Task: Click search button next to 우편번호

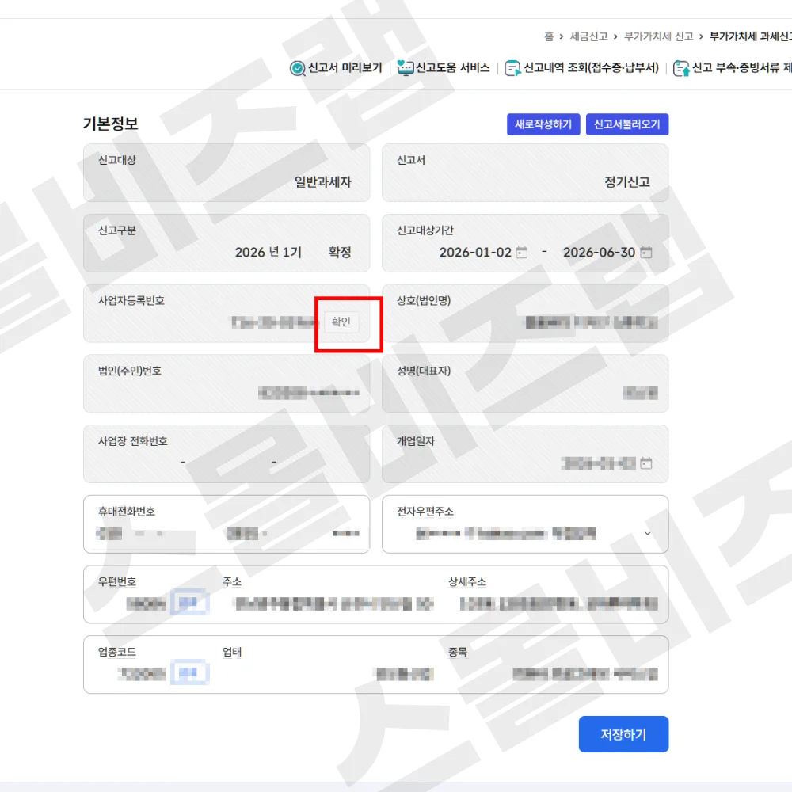Action: [x=189, y=602]
